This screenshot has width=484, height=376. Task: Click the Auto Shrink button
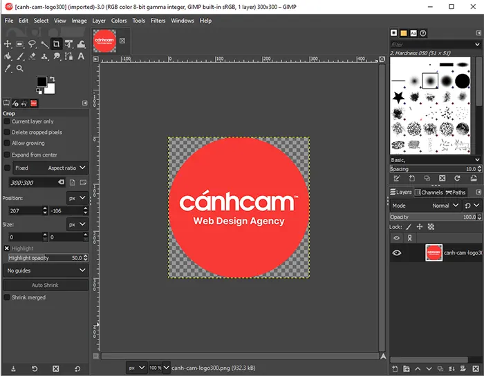(46, 285)
